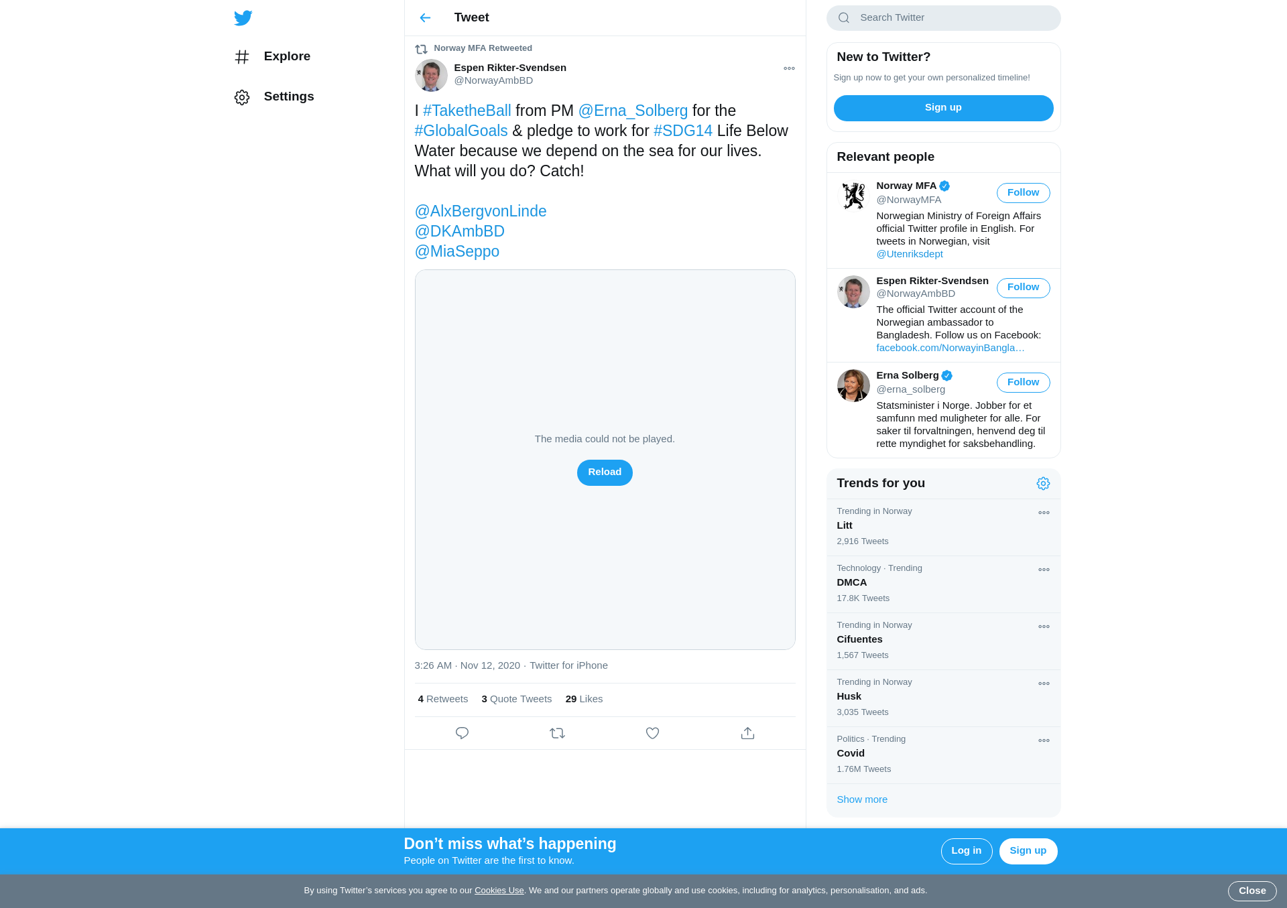Viewport: 1287px width, 908px height.
Task: Follow Espen Rikter-Svendsen
Action: click(x=1023, y=287)
